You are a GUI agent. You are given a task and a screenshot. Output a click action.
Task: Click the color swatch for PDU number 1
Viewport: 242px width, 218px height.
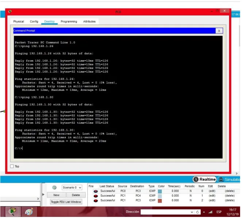pos(160,196)
